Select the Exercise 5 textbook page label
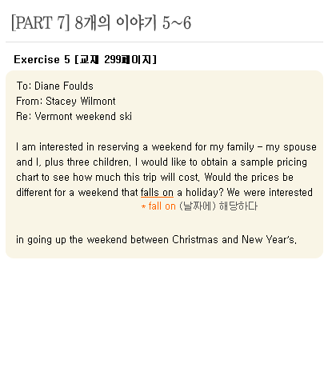This screenshot has width=328, height=384. [85, 59]
